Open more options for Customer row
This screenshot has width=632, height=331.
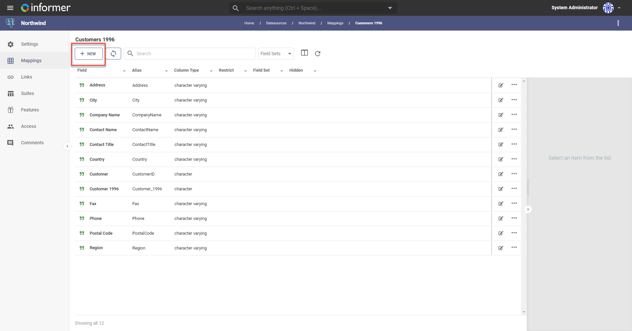tap(514, 174)
